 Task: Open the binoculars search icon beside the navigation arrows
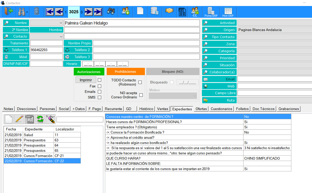111,11
